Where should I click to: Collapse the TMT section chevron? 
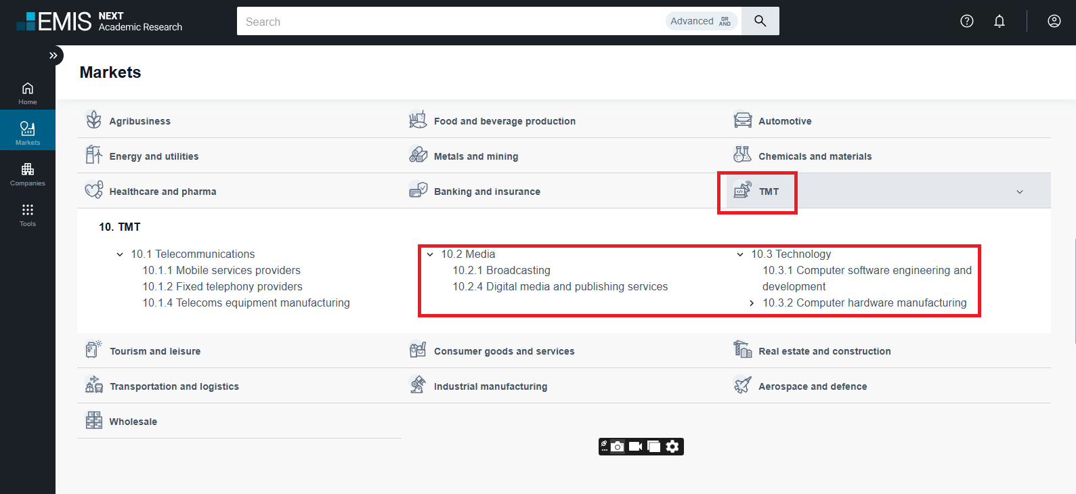click(1019, 192)
